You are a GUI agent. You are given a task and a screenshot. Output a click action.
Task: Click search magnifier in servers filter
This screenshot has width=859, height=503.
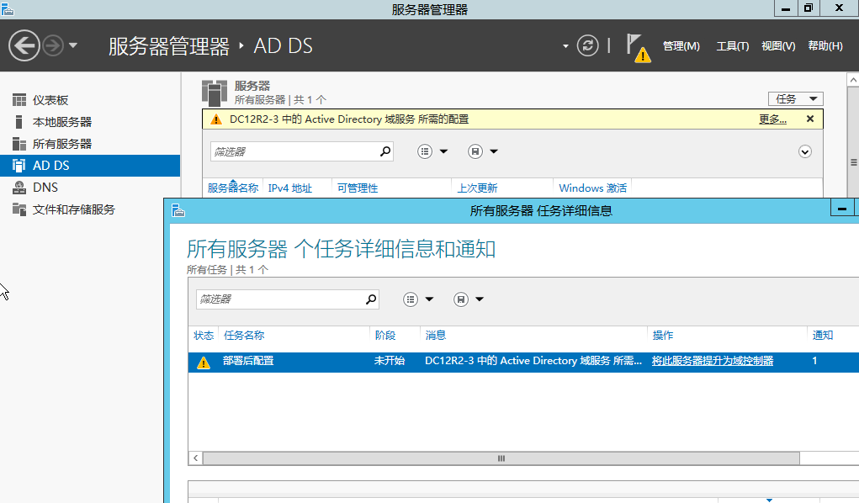pyautogui.click(x=385, y=151)
